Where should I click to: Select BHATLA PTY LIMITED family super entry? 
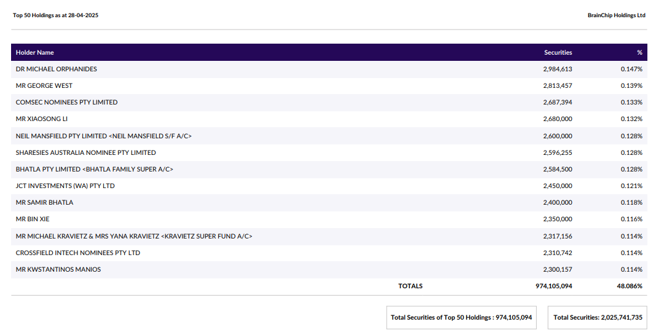point(94,169)
